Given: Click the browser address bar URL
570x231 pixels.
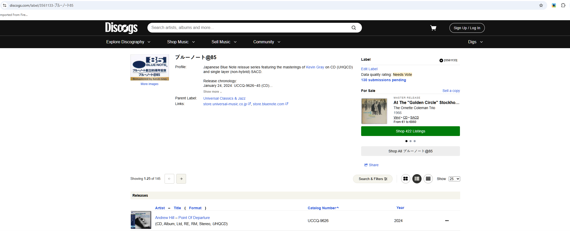Looking at the screenshot, I should click(x=41, y=5).
